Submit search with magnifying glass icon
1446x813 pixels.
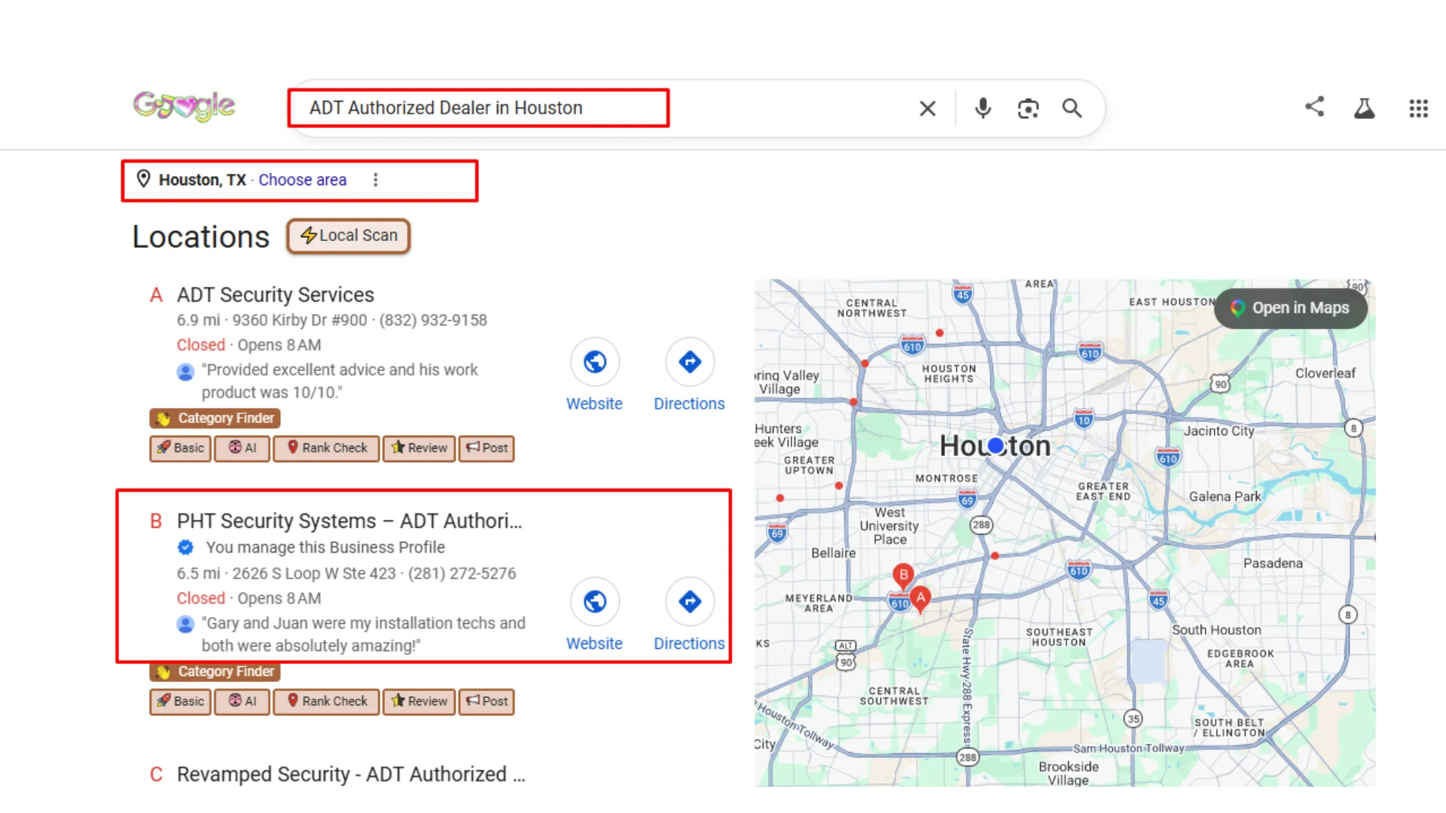[x=1072, y=108]
